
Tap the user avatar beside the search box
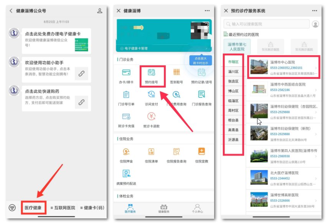315,24
